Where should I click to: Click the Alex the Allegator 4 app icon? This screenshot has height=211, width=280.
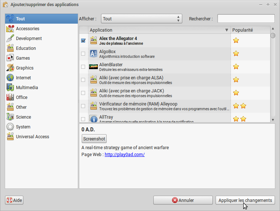coord(93,40)
